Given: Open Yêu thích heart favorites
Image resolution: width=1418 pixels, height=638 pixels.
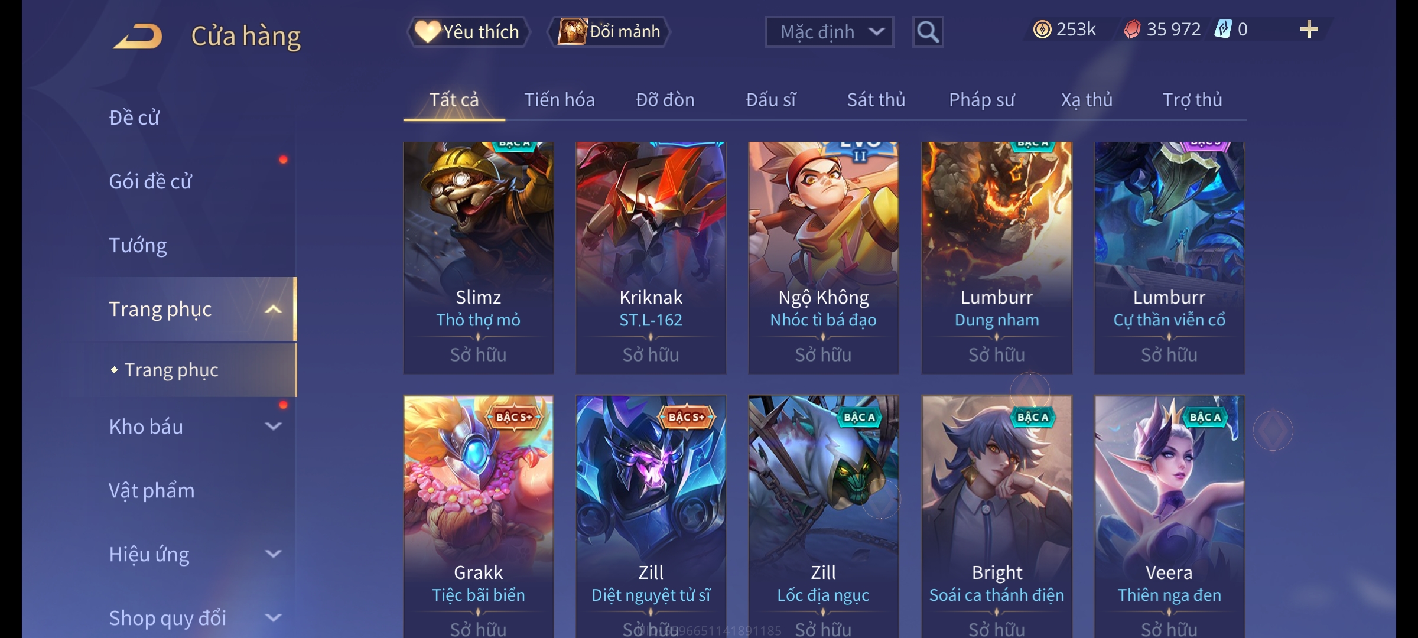Looking at the screenshot, I should point(467,32).
